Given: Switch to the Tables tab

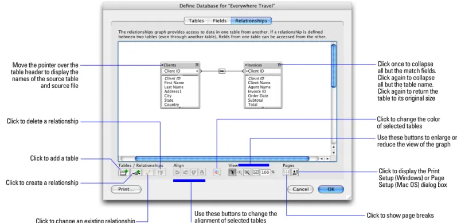Looking at the screenshot, I should point(196,21).
